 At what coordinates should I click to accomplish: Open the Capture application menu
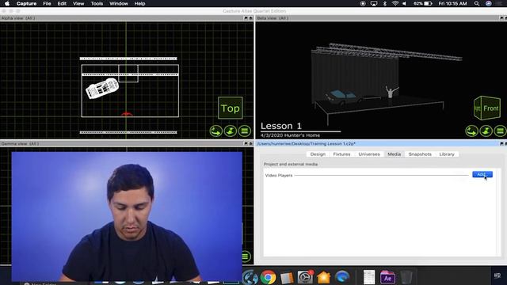click(26, 3)
